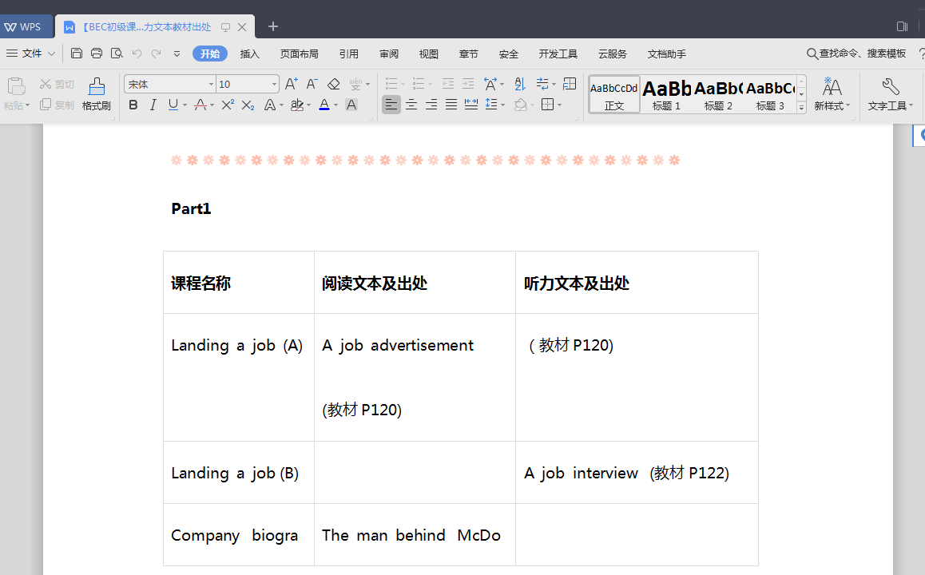Click the Format Painter (格式刷) tool
This screenshot has width=925, height=575.
pyautogui.click(x=96, y=93)
